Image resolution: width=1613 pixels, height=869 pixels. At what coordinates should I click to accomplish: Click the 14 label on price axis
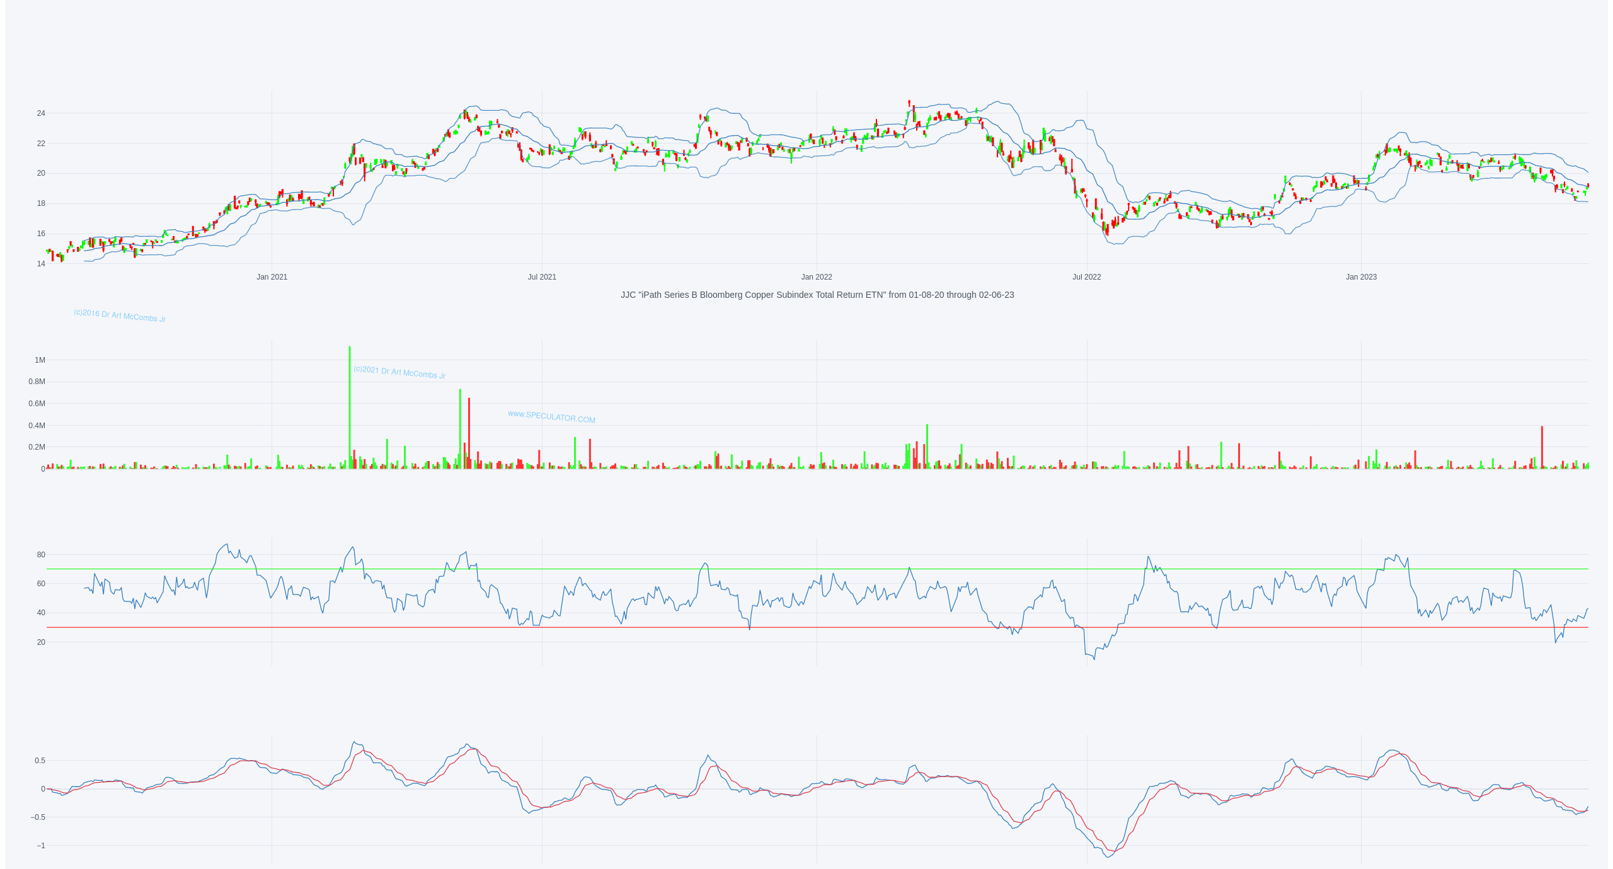41,264
